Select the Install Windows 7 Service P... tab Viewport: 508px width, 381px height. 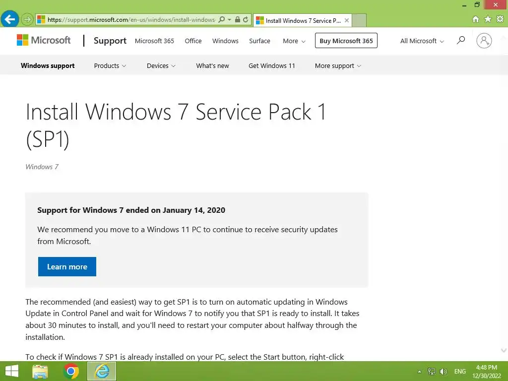point(303,20)
